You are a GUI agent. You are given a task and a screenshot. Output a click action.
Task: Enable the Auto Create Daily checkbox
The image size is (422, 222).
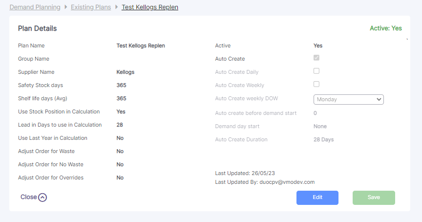tap(316, 71)
